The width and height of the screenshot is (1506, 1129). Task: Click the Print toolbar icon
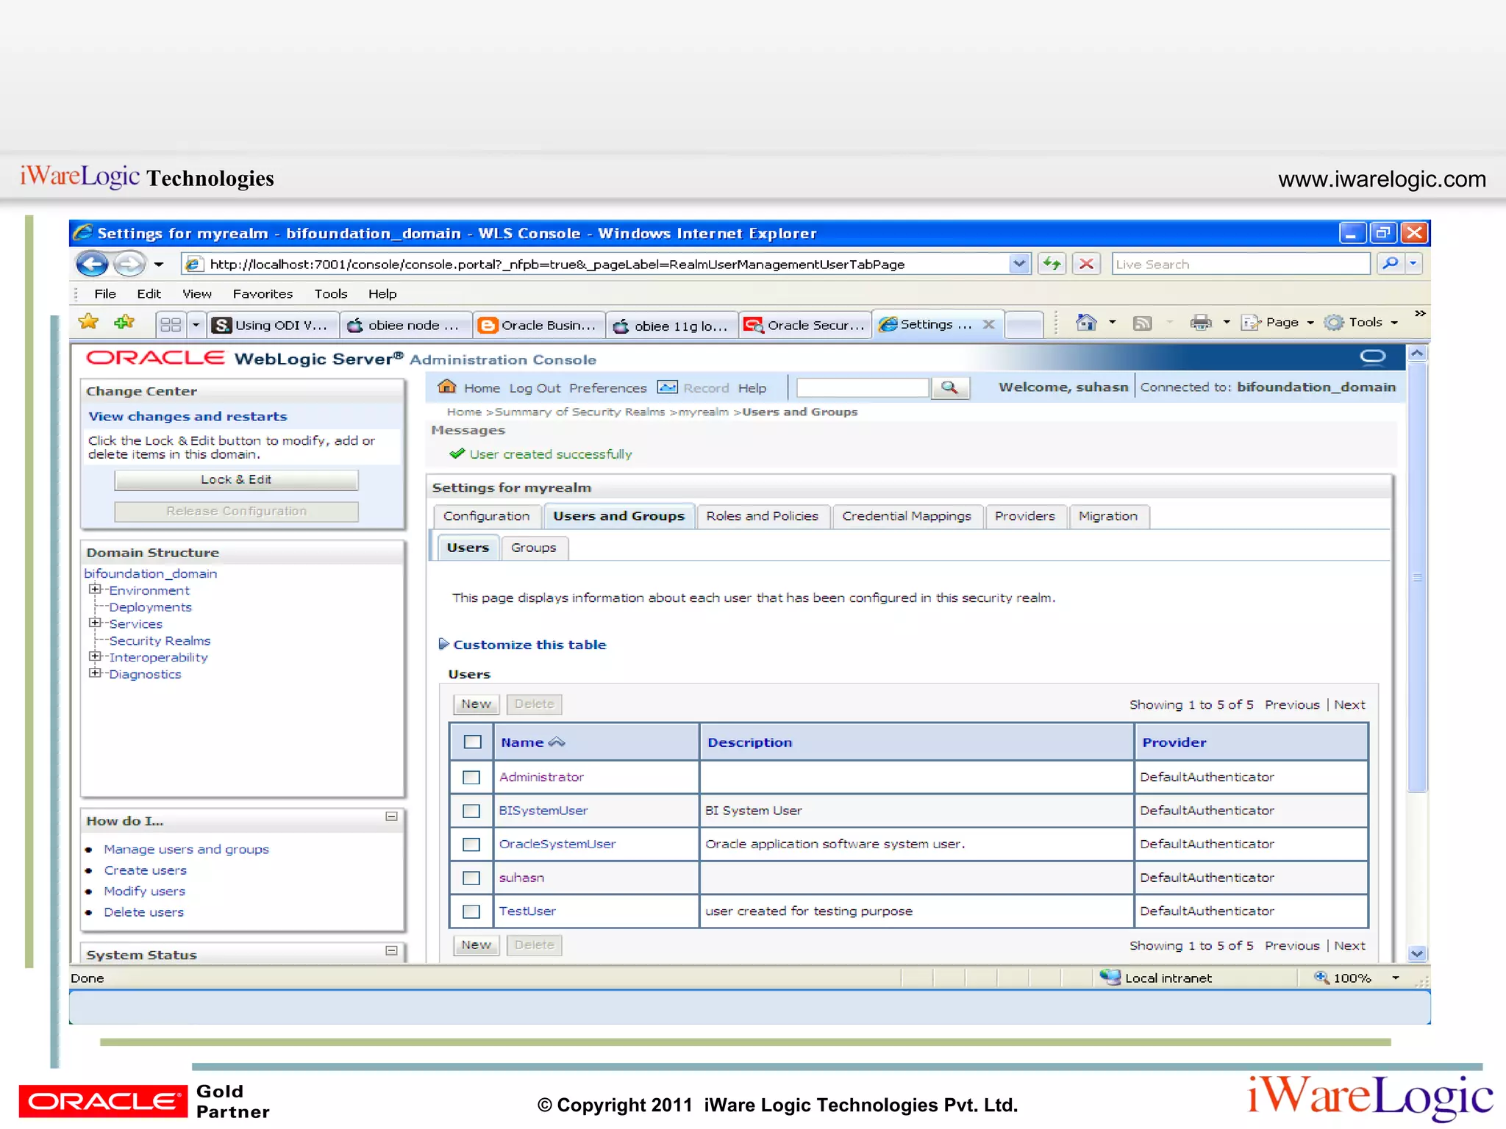[1200, 323]
